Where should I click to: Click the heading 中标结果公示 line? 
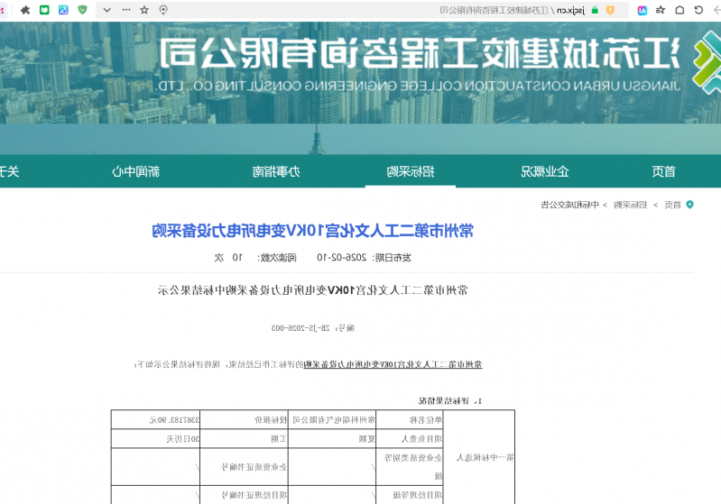click(313, 290)
